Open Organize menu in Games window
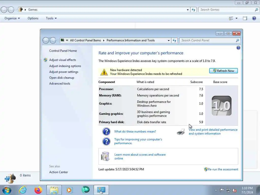Image resolution: width=260 pixels, height=195 pixels. 12,18
